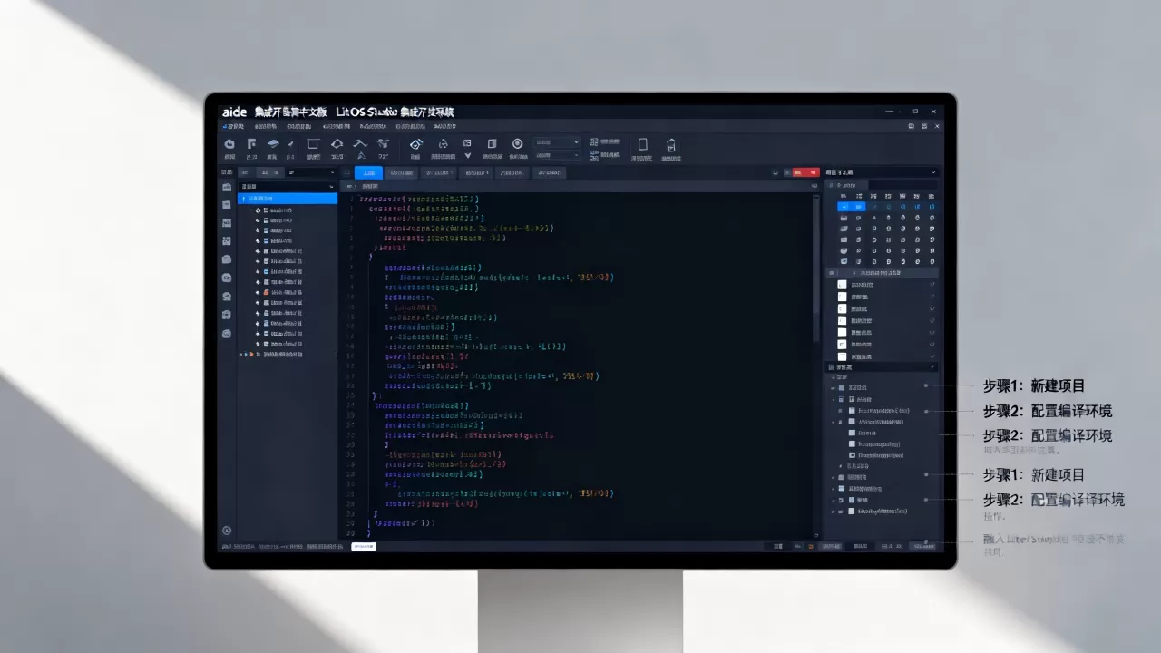Click the circular back-arrow icon in the toolbar
This screenshot has width=1161, height=653.
[229, 144]
